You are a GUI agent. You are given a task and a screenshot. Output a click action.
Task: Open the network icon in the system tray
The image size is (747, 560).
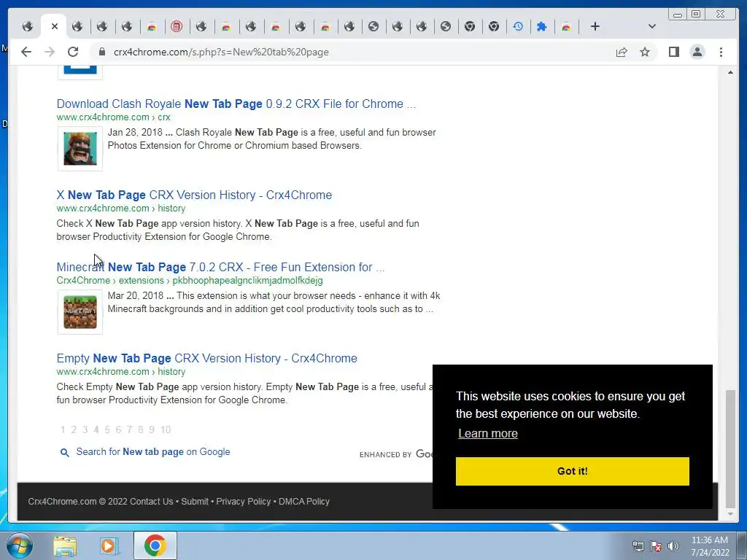coord(638,546)
